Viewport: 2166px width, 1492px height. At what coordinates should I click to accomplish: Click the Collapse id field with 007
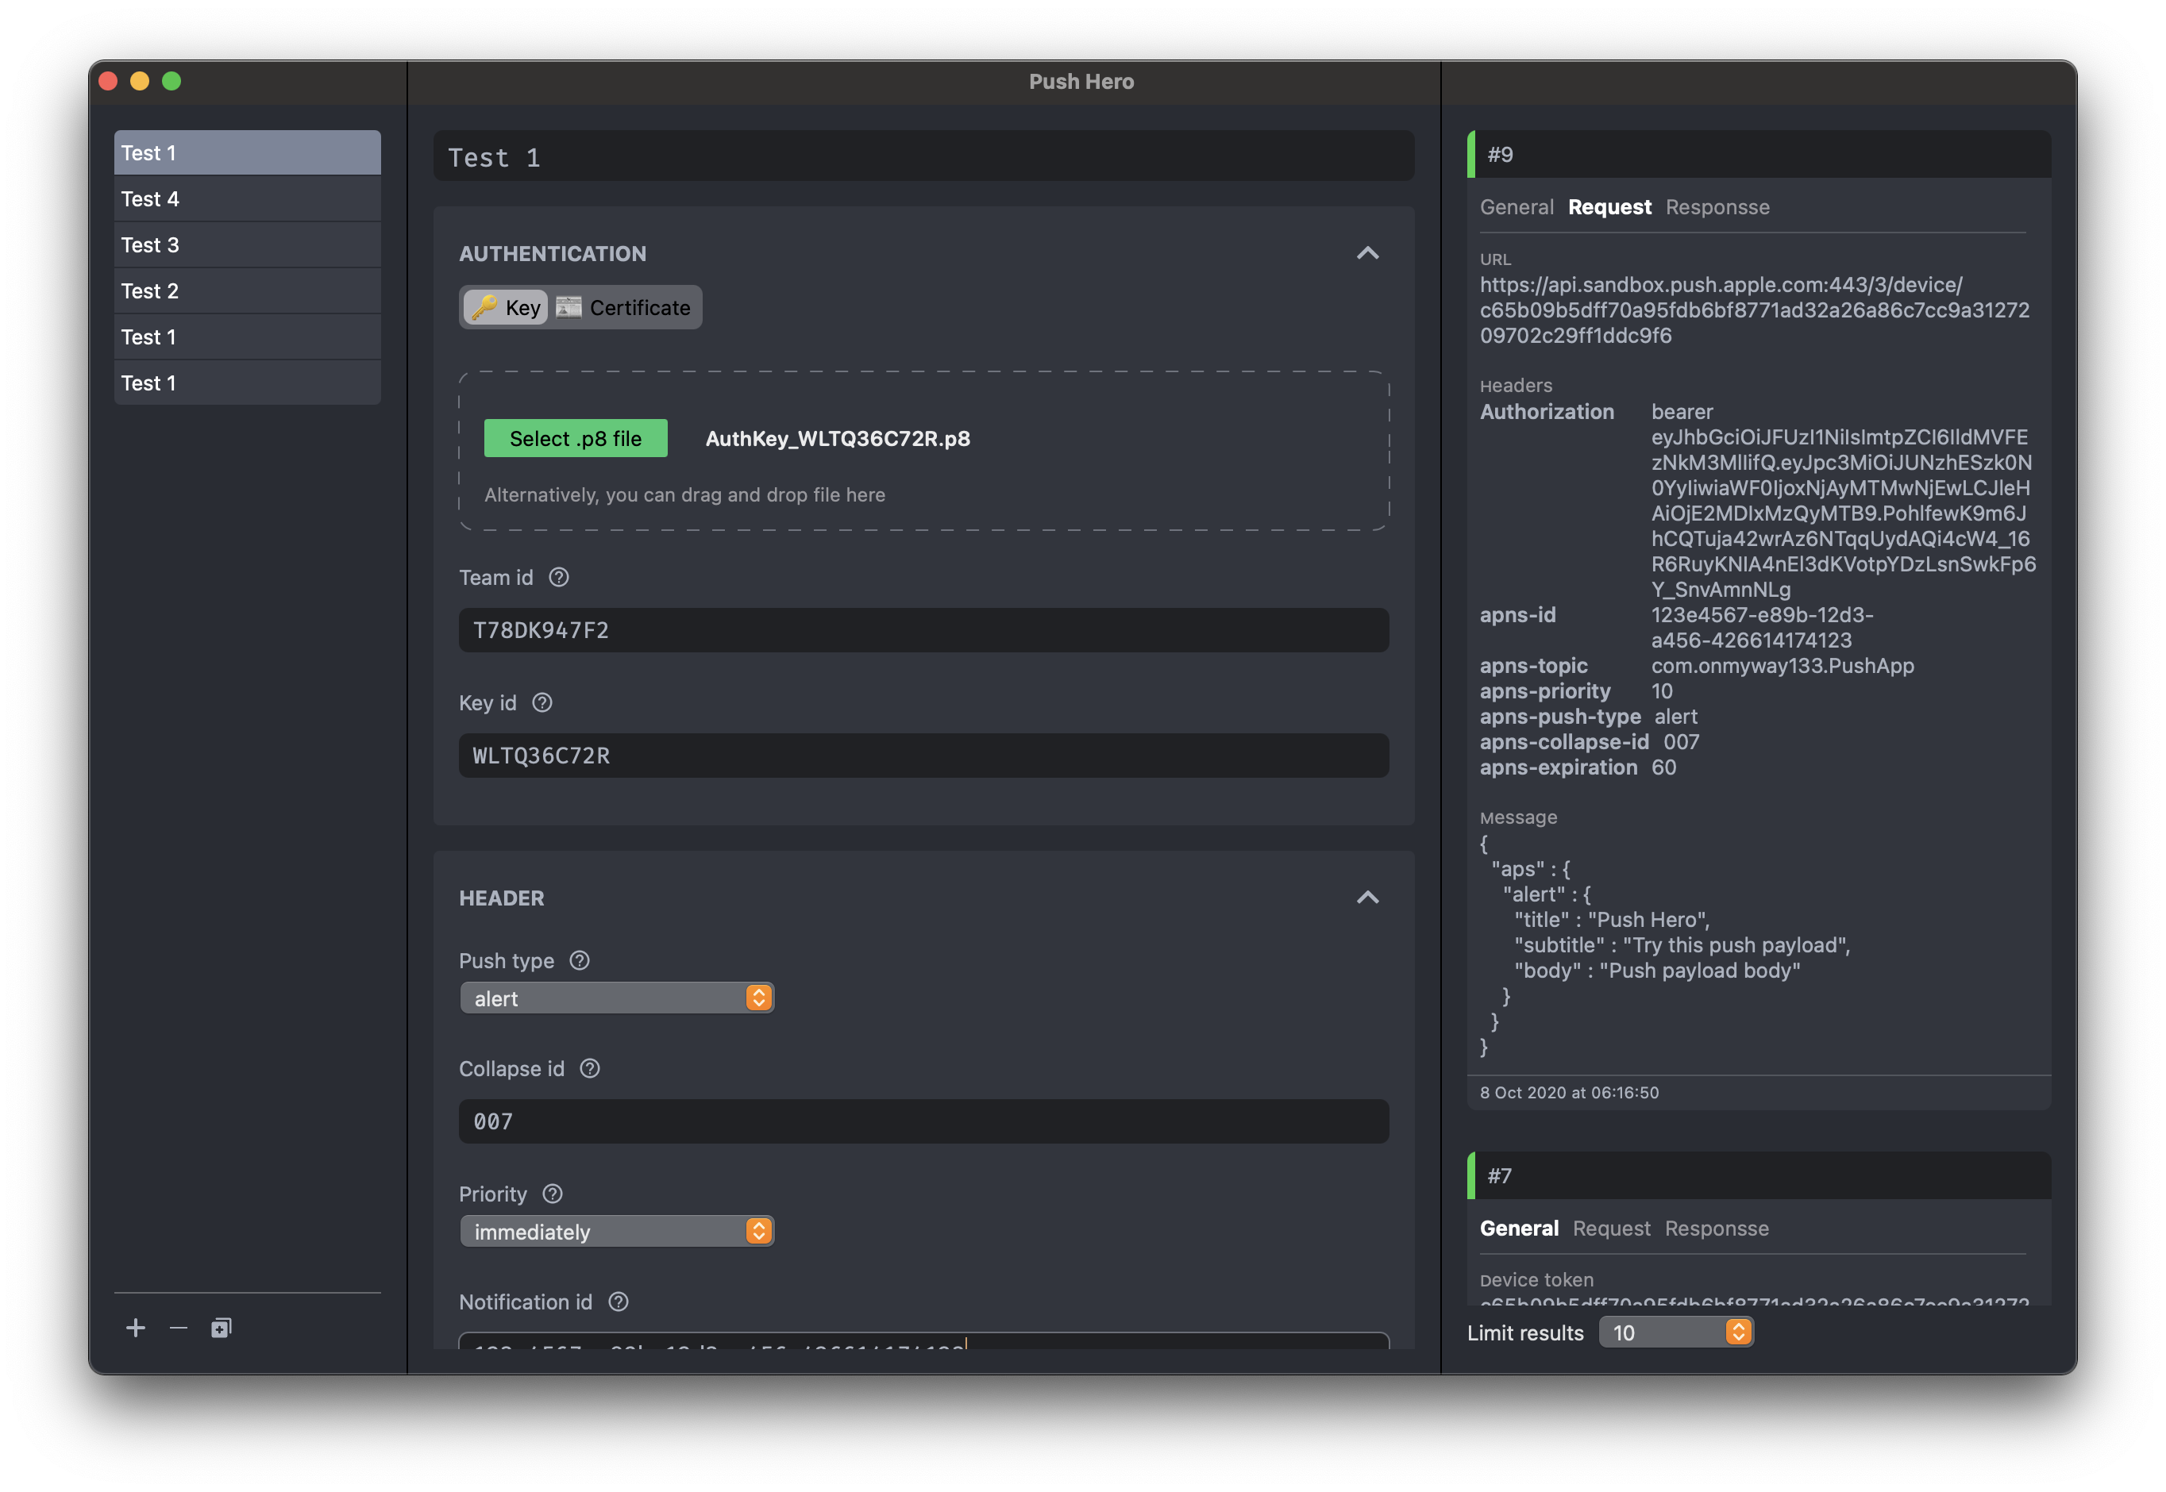(923, 1121)
